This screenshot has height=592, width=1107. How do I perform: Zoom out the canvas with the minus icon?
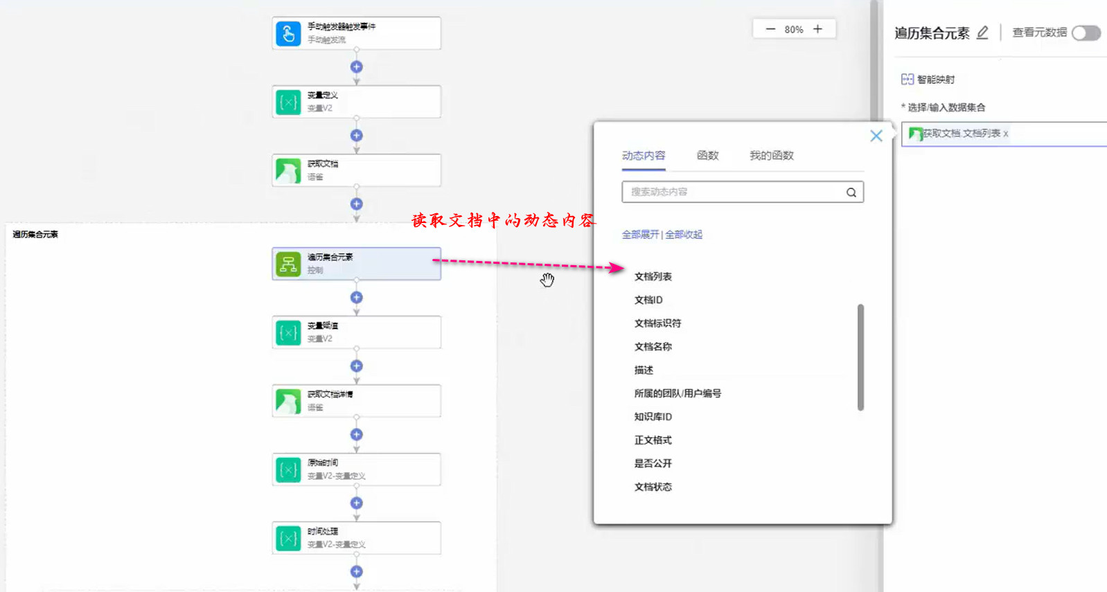pos(770,29)
